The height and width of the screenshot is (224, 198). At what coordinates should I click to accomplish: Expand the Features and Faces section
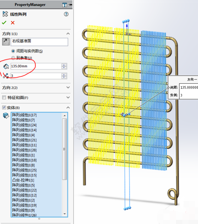coord(68,97)
